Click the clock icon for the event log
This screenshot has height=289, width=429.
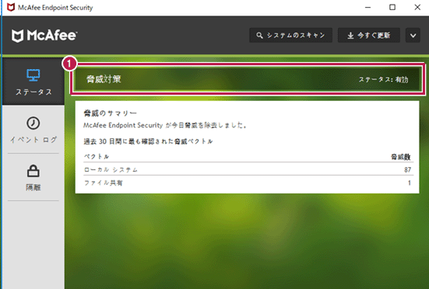(33, 123)
